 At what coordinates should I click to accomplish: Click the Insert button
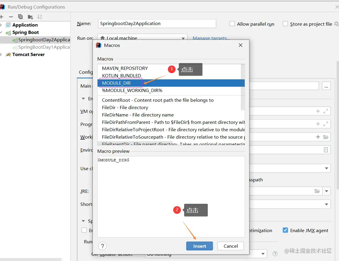coord(199,246)
